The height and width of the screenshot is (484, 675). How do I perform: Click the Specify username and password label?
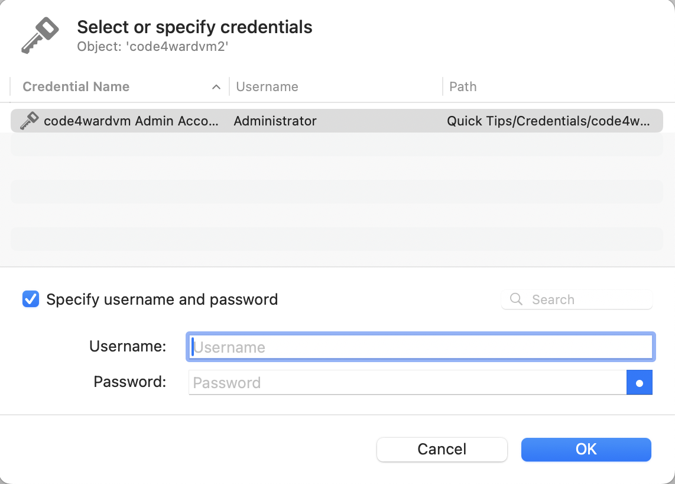(162, 299)
